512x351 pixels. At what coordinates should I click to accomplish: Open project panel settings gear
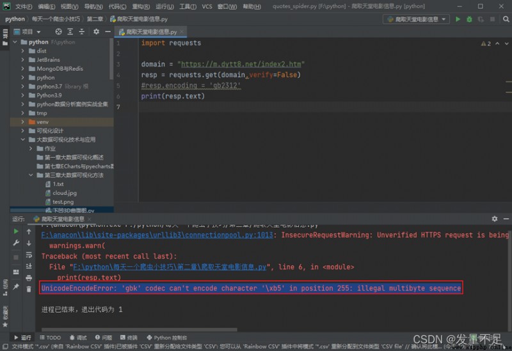click(x=96, y=31)
